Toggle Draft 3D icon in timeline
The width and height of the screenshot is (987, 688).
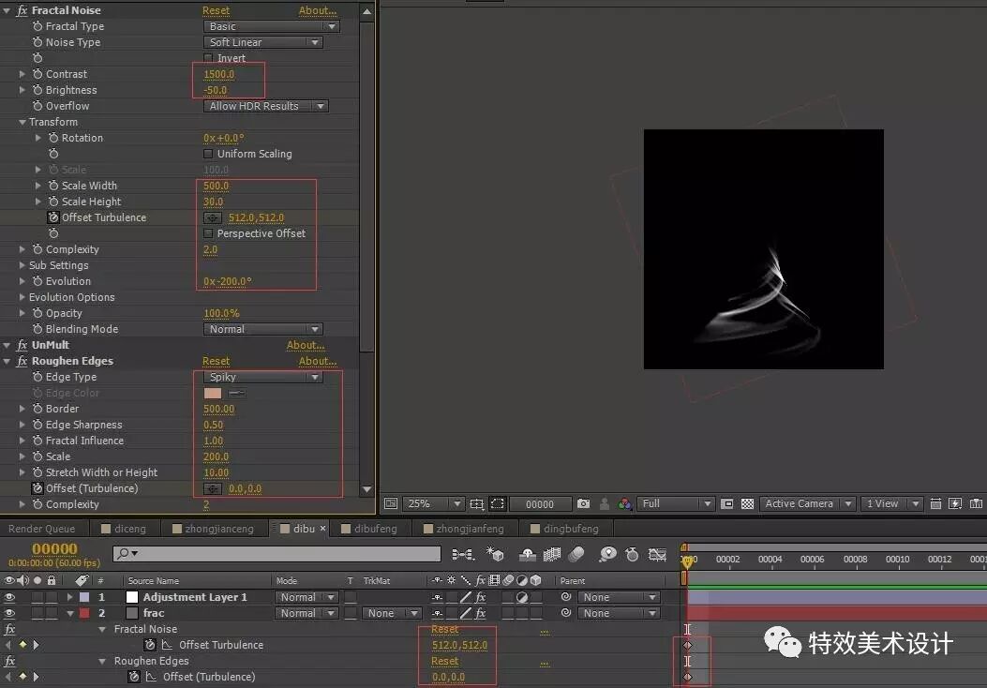tap(495, 554)
